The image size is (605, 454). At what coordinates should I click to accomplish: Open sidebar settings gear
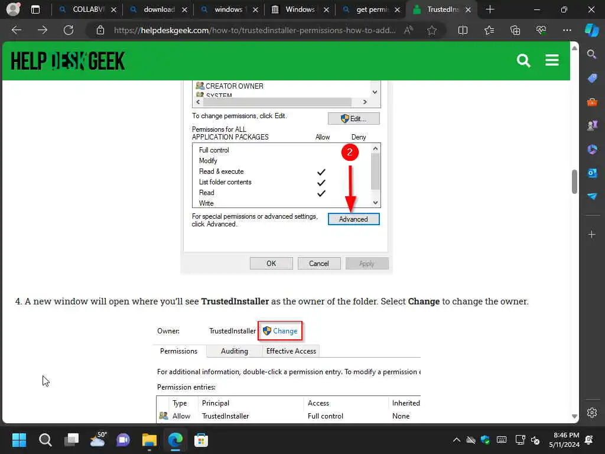pos(592,413)
